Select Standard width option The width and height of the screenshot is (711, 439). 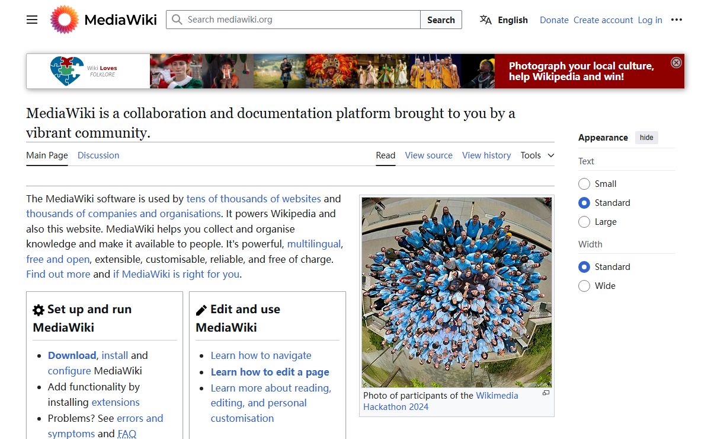(584, 267)
